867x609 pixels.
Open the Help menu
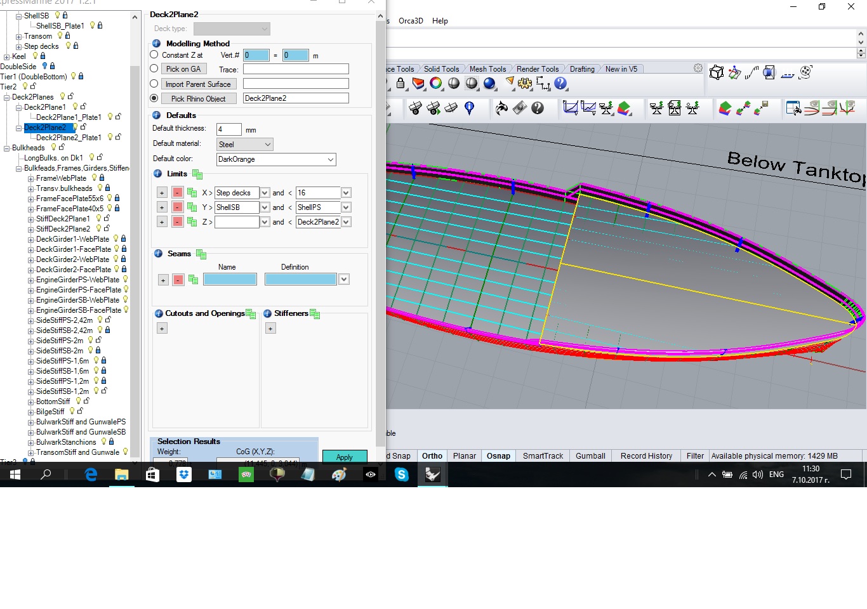click(x=440, y=21)
